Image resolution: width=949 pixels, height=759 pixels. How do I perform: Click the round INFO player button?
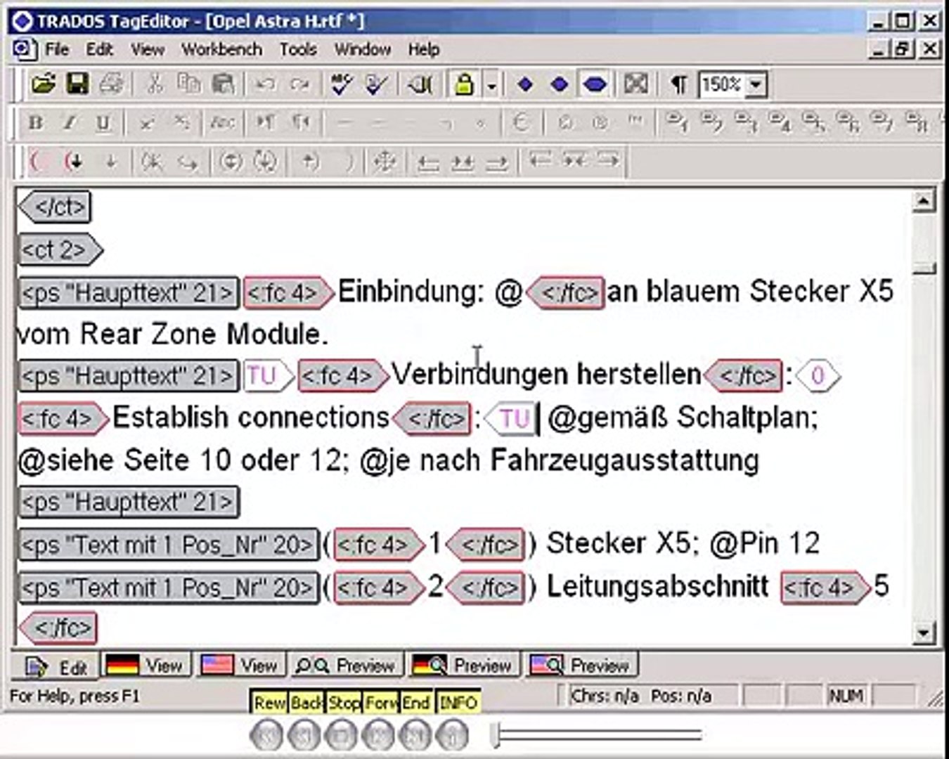453,736
